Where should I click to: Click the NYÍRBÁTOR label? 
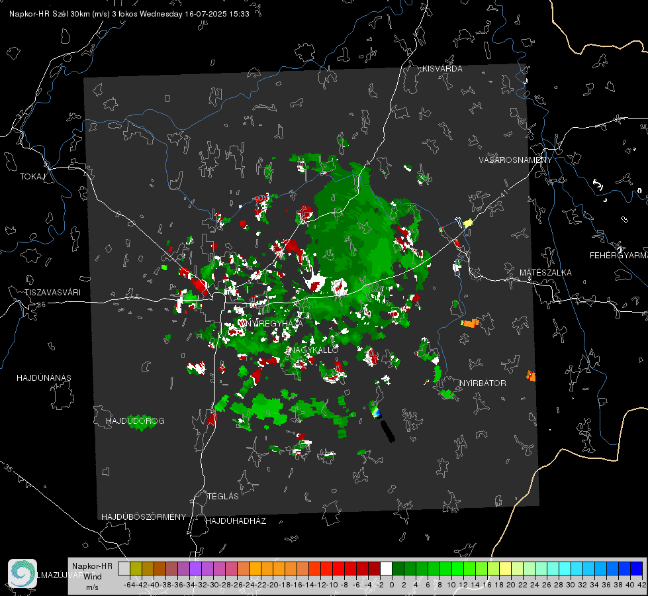point(483,383)
